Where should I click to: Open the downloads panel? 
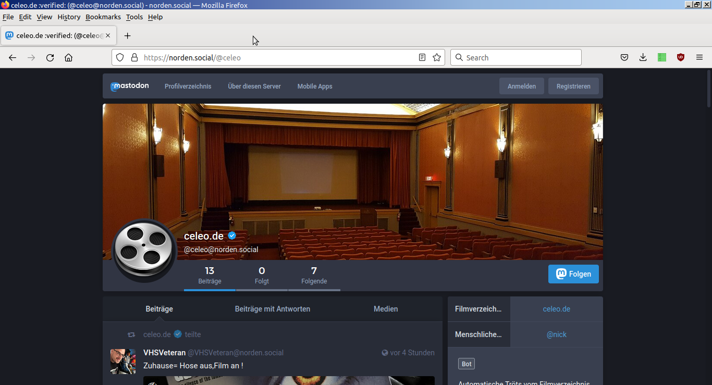(643, 58)
